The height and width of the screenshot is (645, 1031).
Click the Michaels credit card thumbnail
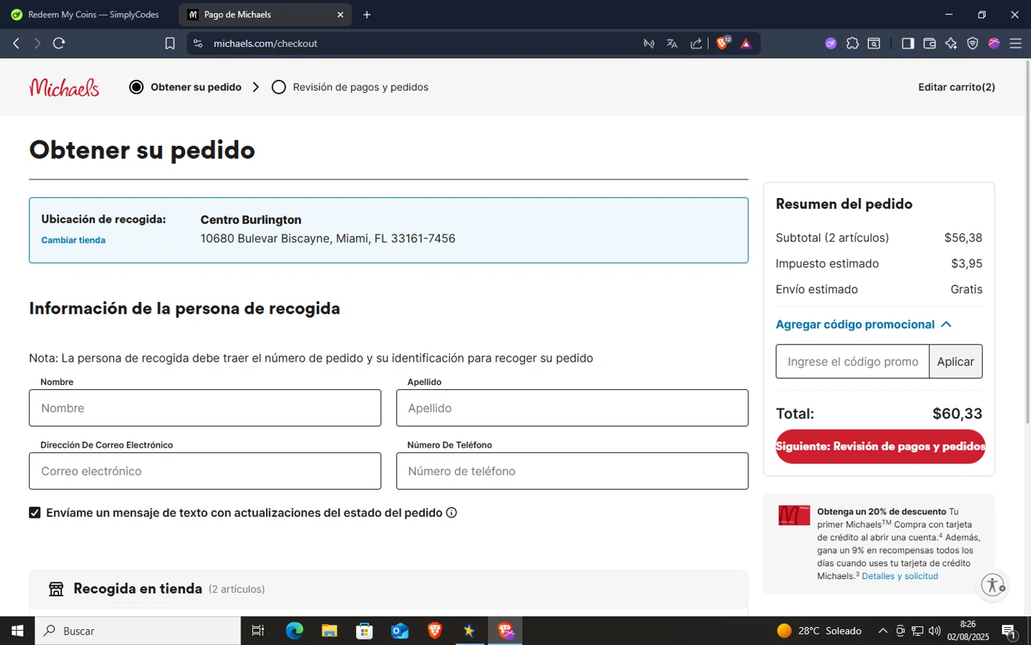(x=794, y=515)
